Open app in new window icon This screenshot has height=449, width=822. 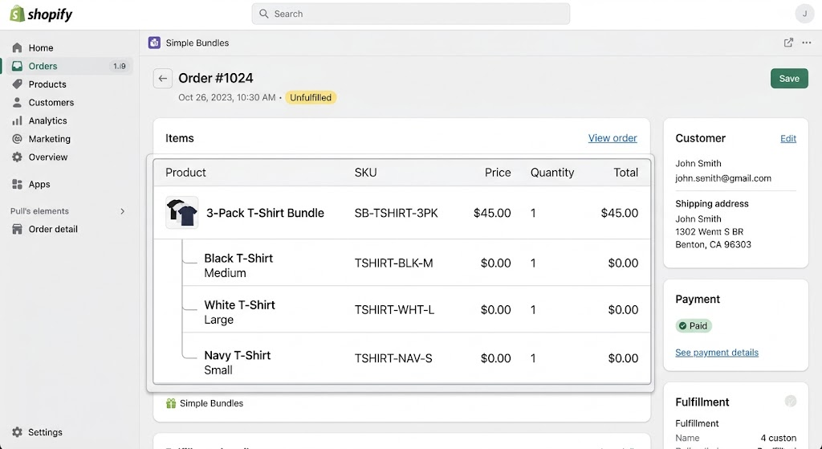788,43
